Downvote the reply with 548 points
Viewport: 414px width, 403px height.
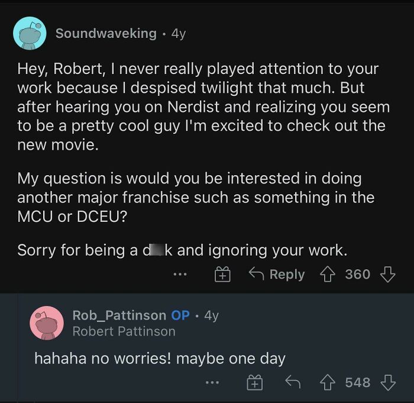[x=387, y=383]
